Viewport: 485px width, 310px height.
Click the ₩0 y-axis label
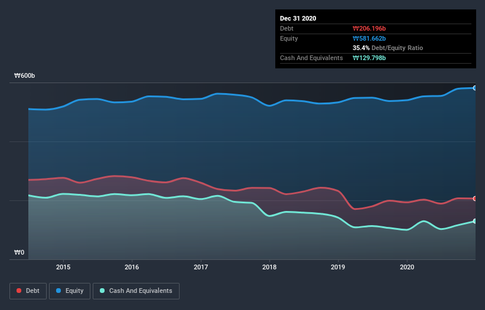point(19,252)
